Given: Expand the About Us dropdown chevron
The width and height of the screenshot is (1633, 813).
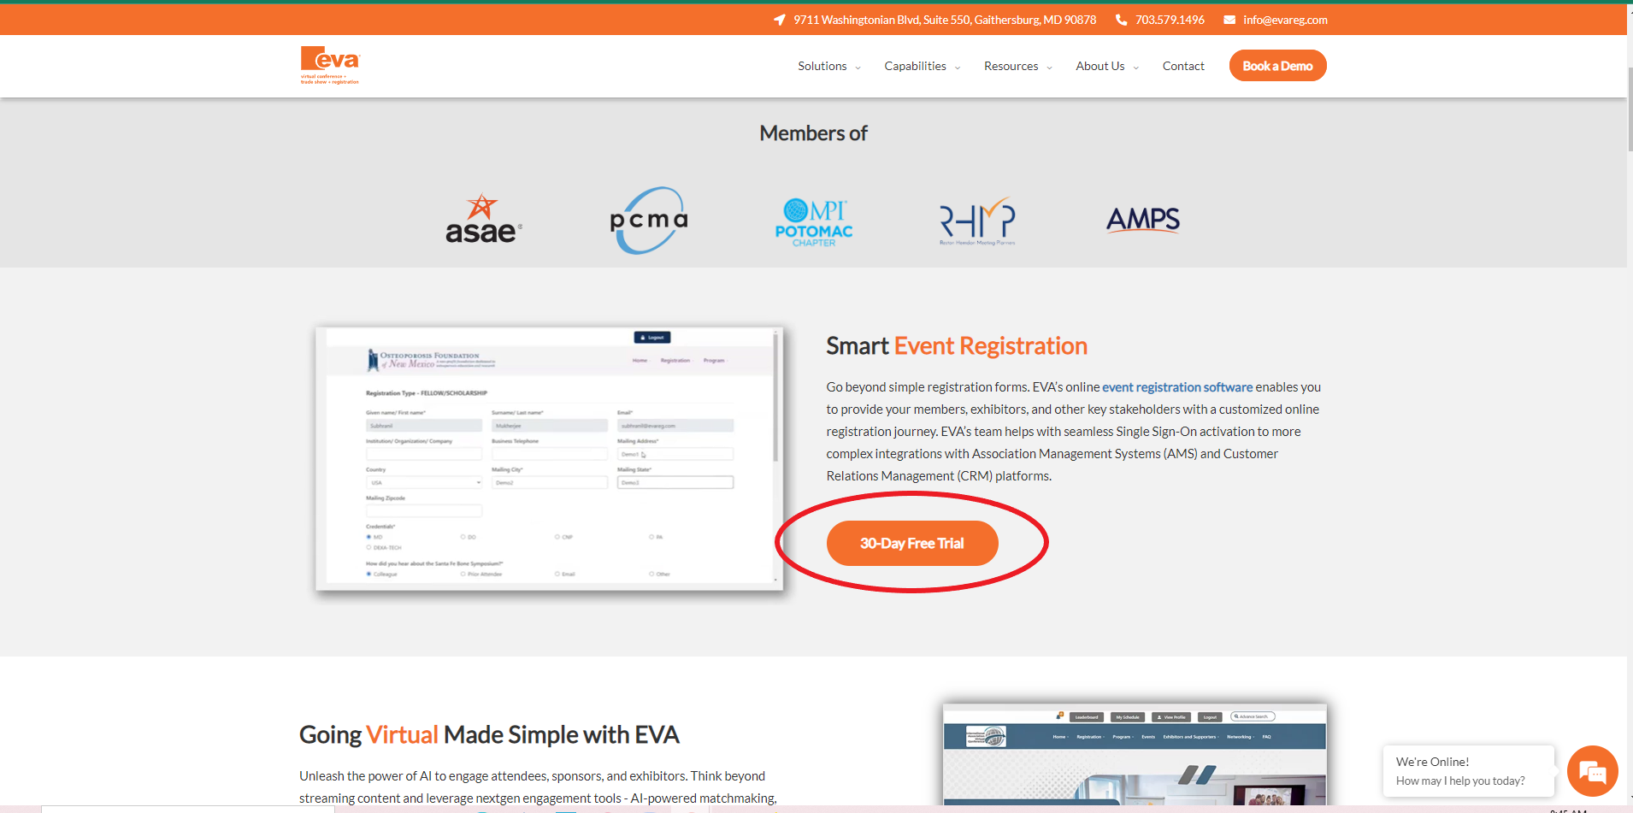Looking at the screenshot, I should pos(1135,68).
